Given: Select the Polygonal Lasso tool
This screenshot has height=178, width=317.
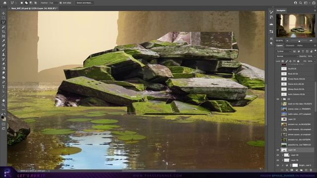Looking at the screenshot, I should tap(3, 22).
